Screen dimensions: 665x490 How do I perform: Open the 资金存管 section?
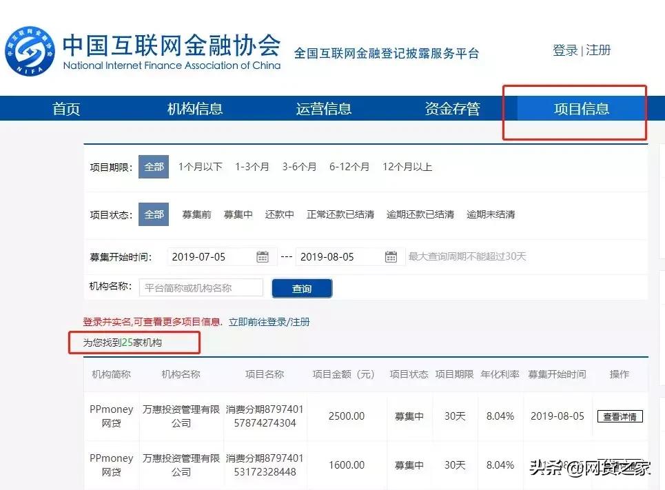453,108
